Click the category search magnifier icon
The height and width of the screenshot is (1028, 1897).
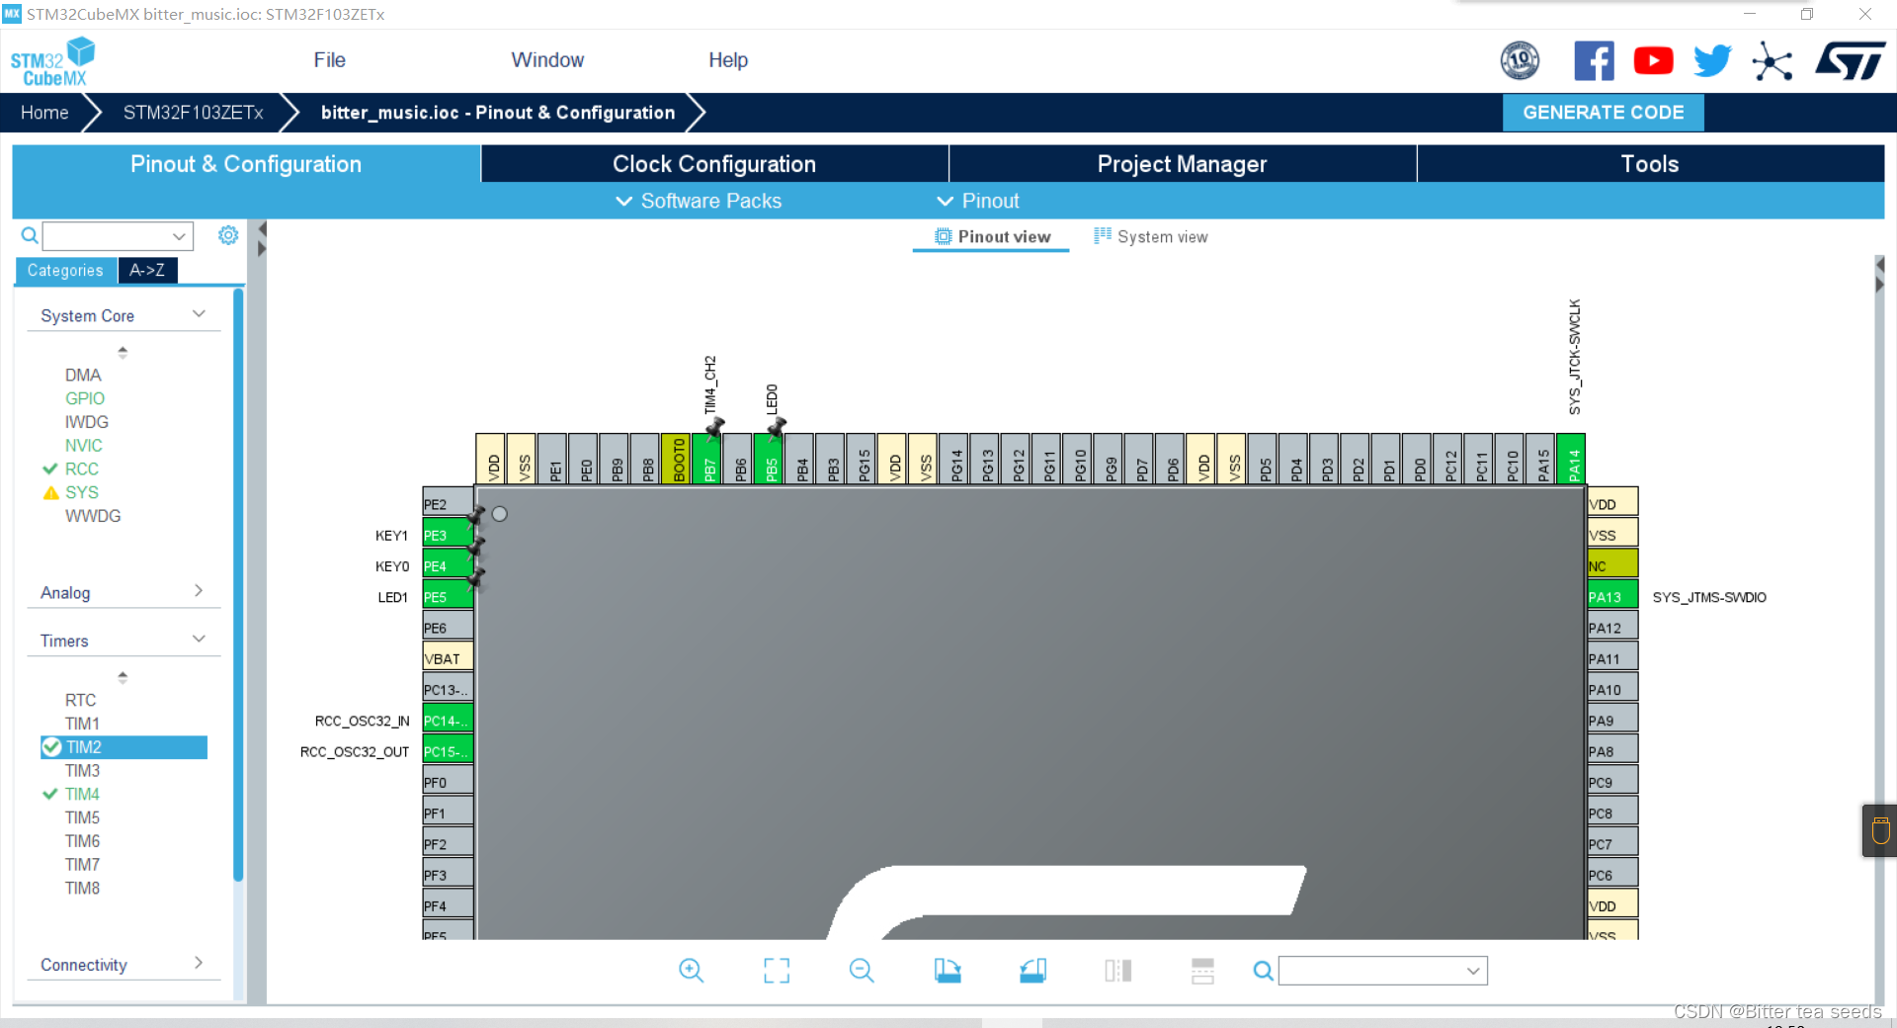tap(30, 235)
